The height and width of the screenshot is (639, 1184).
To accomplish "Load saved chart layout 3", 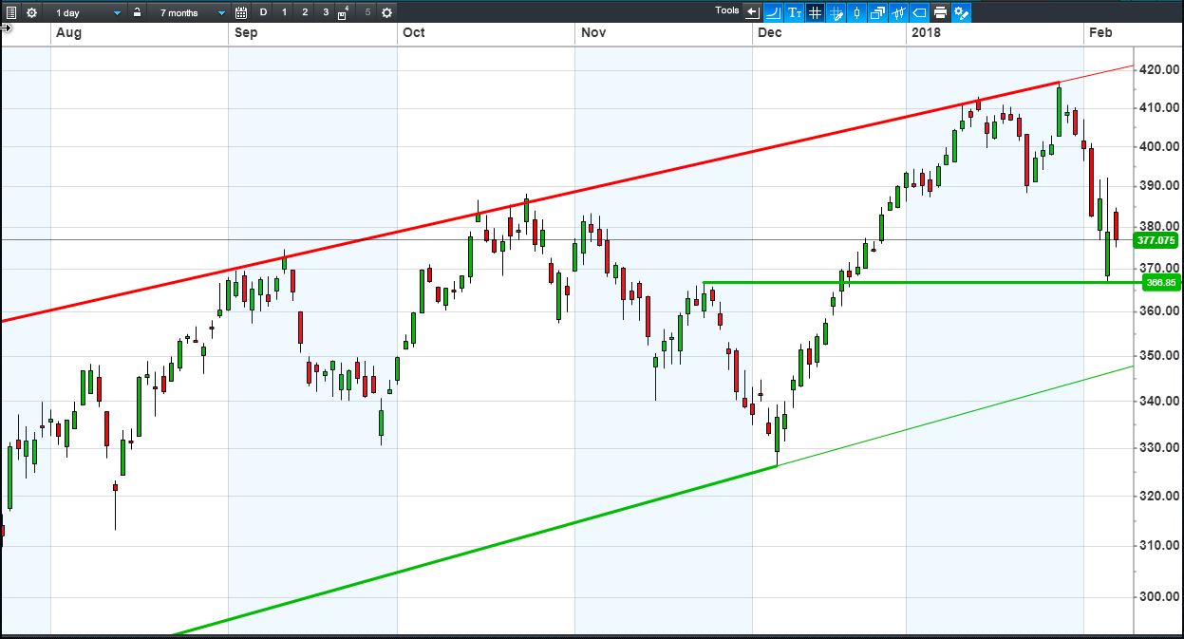I will [326, 12].
